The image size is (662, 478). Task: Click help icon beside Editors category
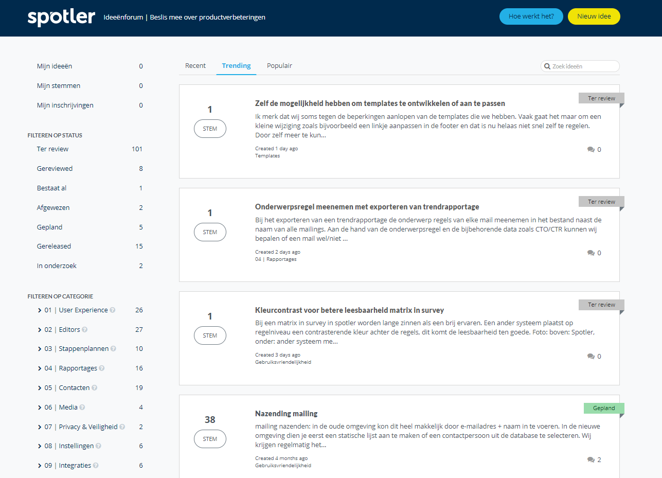[85, 330]
